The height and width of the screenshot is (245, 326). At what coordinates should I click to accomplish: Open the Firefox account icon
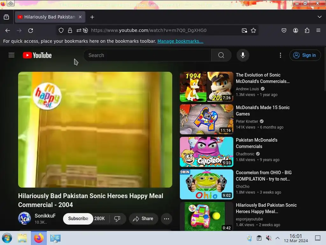coord(295,30)
